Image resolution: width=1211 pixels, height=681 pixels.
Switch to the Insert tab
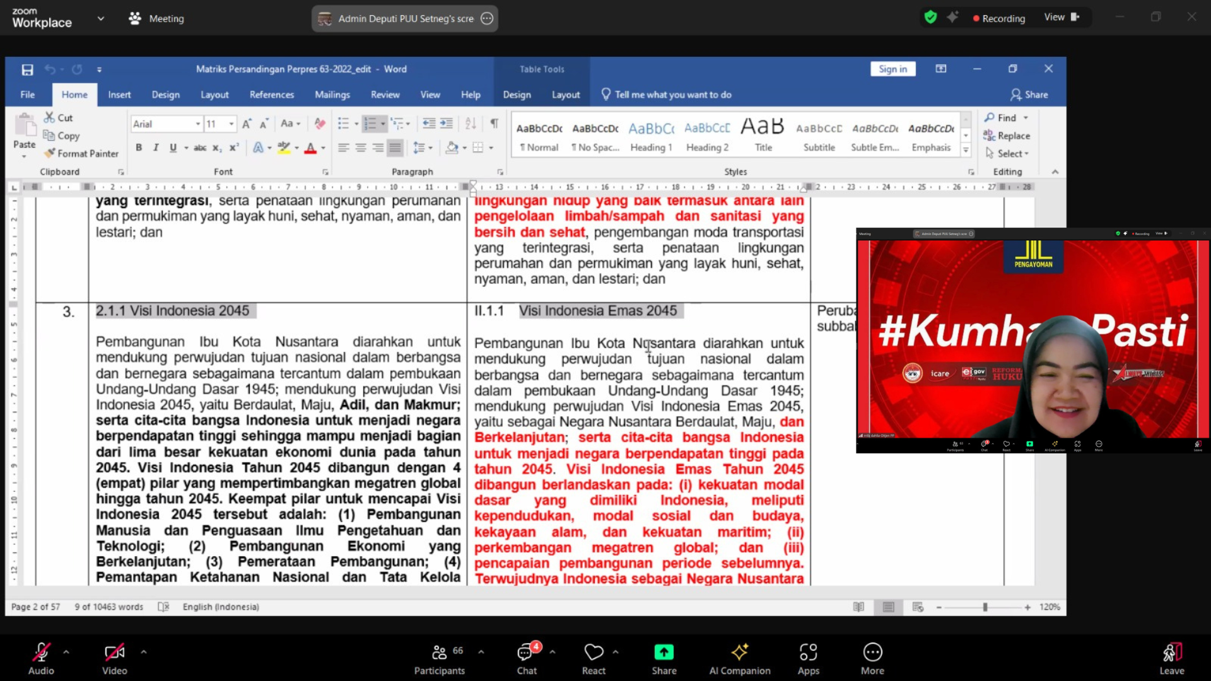(x=119, y=95)
